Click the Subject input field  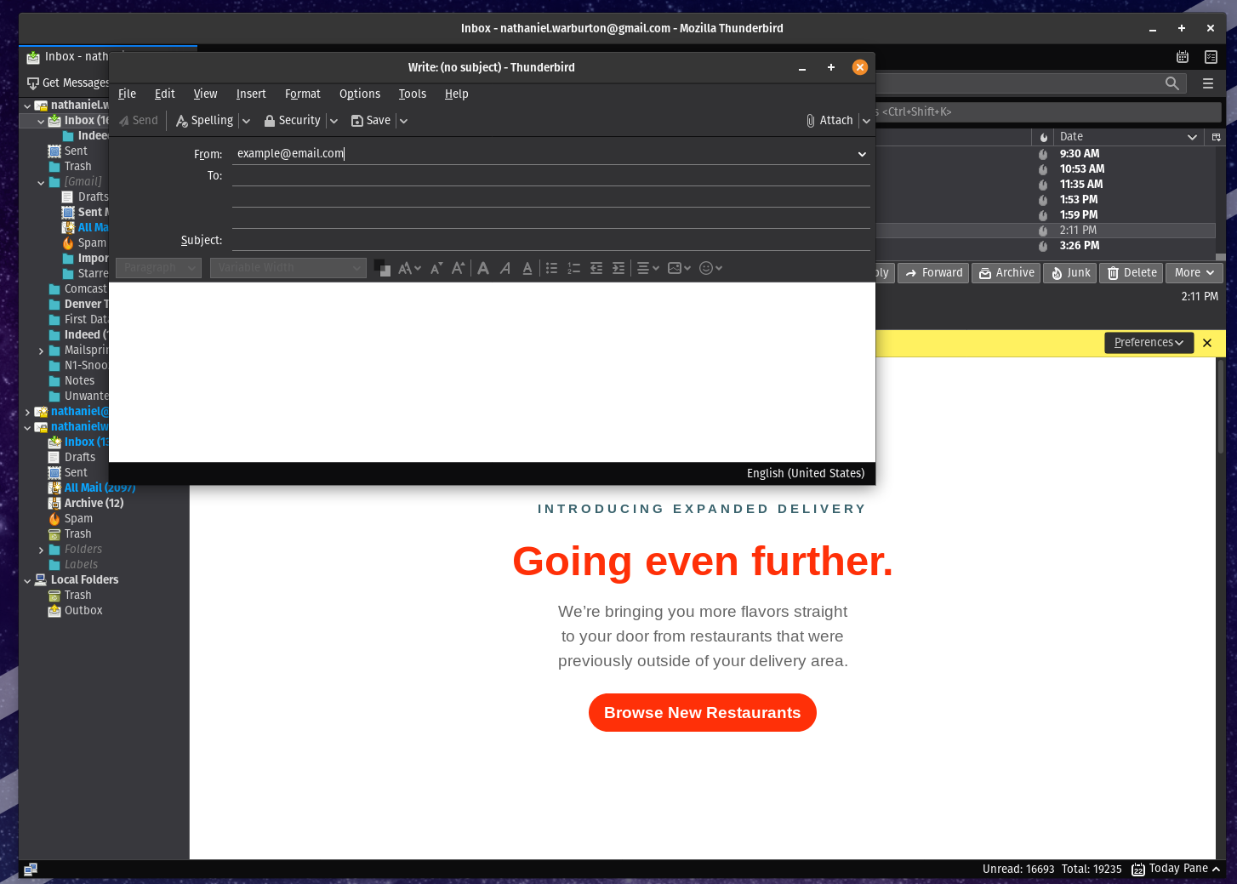point(550,241)
